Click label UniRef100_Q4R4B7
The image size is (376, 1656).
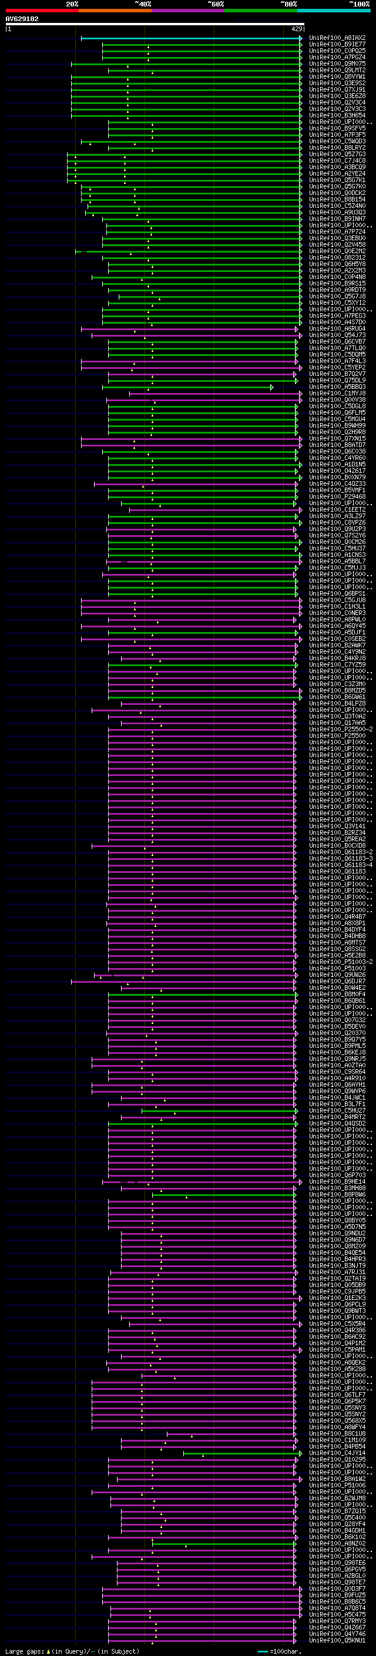point(337,917)
